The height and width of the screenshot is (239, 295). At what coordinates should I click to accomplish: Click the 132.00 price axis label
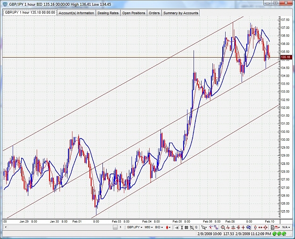[285, 108]
